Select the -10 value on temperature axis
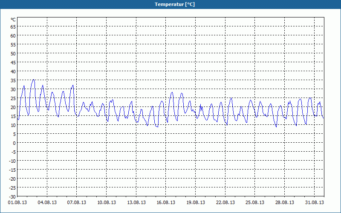The width and height of the screenshot is (341, 213). [12, 161]
